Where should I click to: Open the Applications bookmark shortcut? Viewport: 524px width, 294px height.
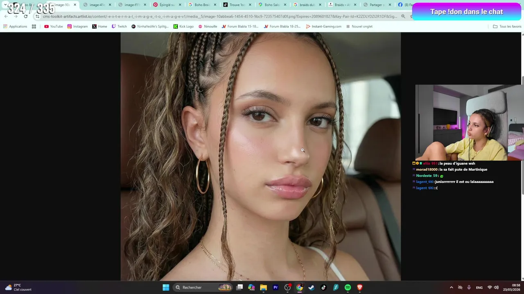[x=15, y=27]
